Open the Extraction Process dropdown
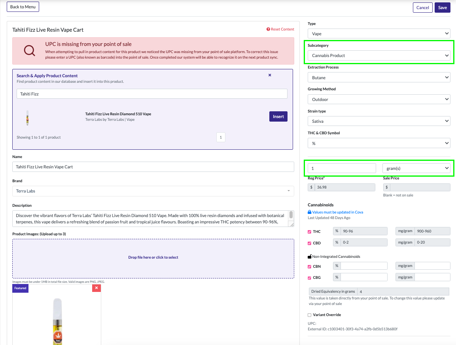Screen dimensions: 456x345 point(379,78)
